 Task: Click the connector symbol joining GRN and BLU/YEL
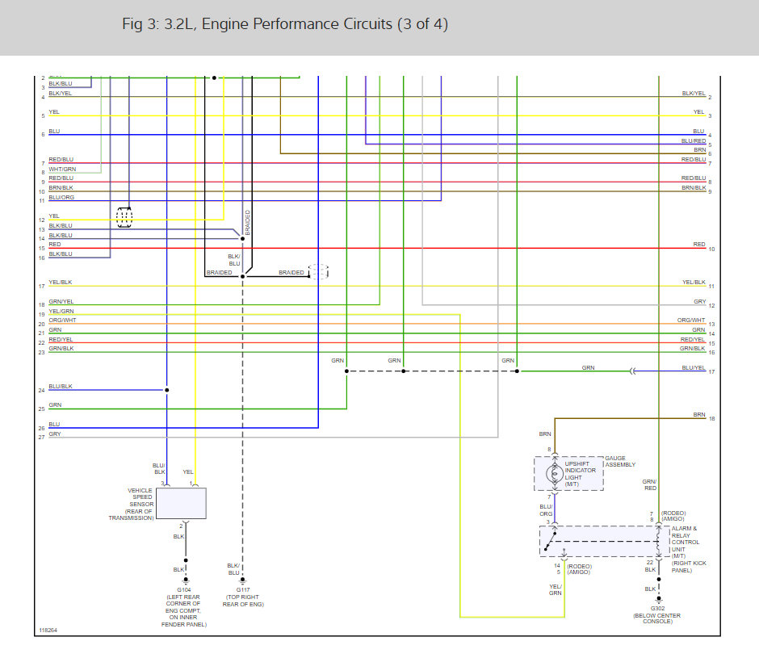coord(632,371)
